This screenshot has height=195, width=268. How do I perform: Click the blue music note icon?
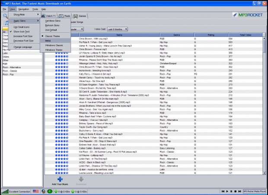[6, 23]
